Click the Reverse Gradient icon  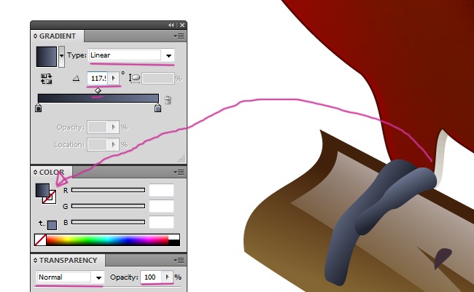47,78
